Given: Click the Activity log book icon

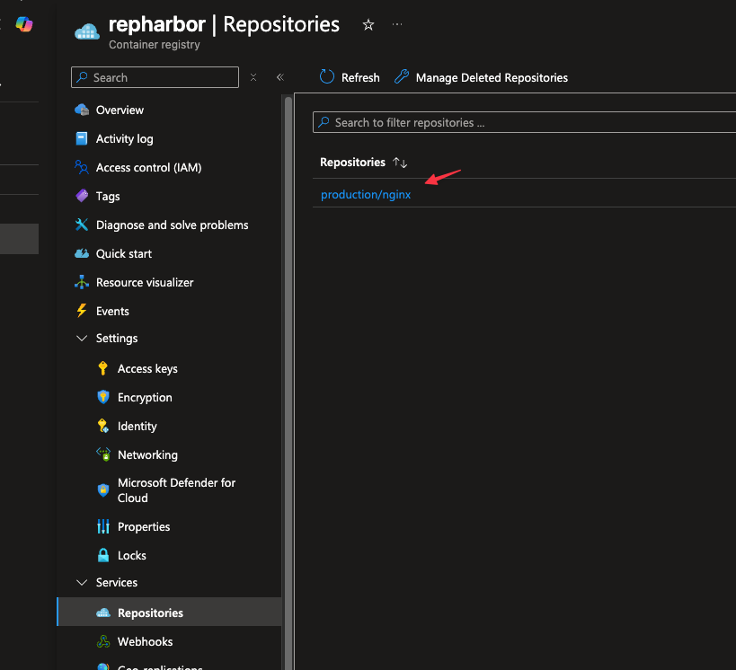Looking at the screenshot, I should (x=82, y=139).
